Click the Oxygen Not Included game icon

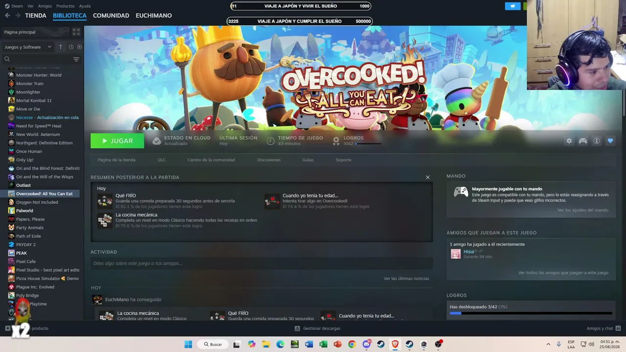point(11,202)
